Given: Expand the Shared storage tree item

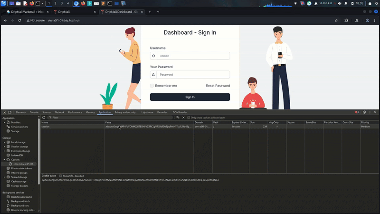Looking at the screenshot, I should pyautogui.click(x=4, y=177).
